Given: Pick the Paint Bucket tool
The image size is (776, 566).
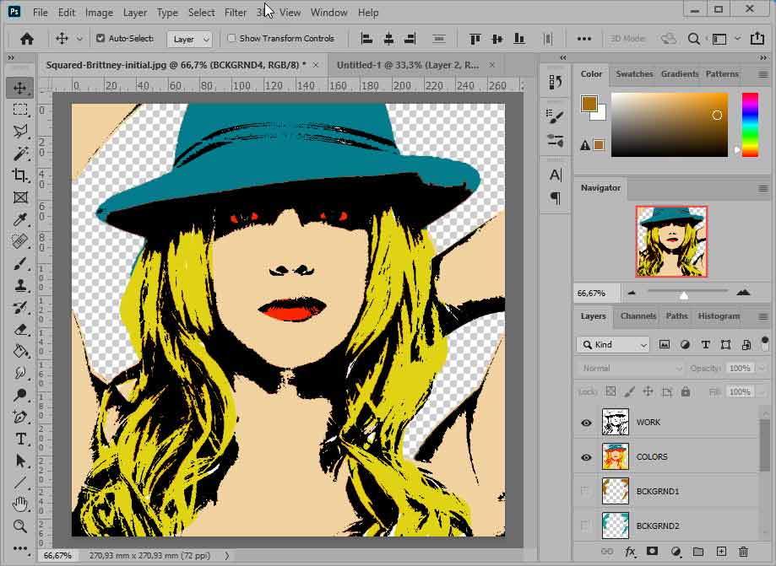Looking at the screenshot, I should (x=19, y=351).
